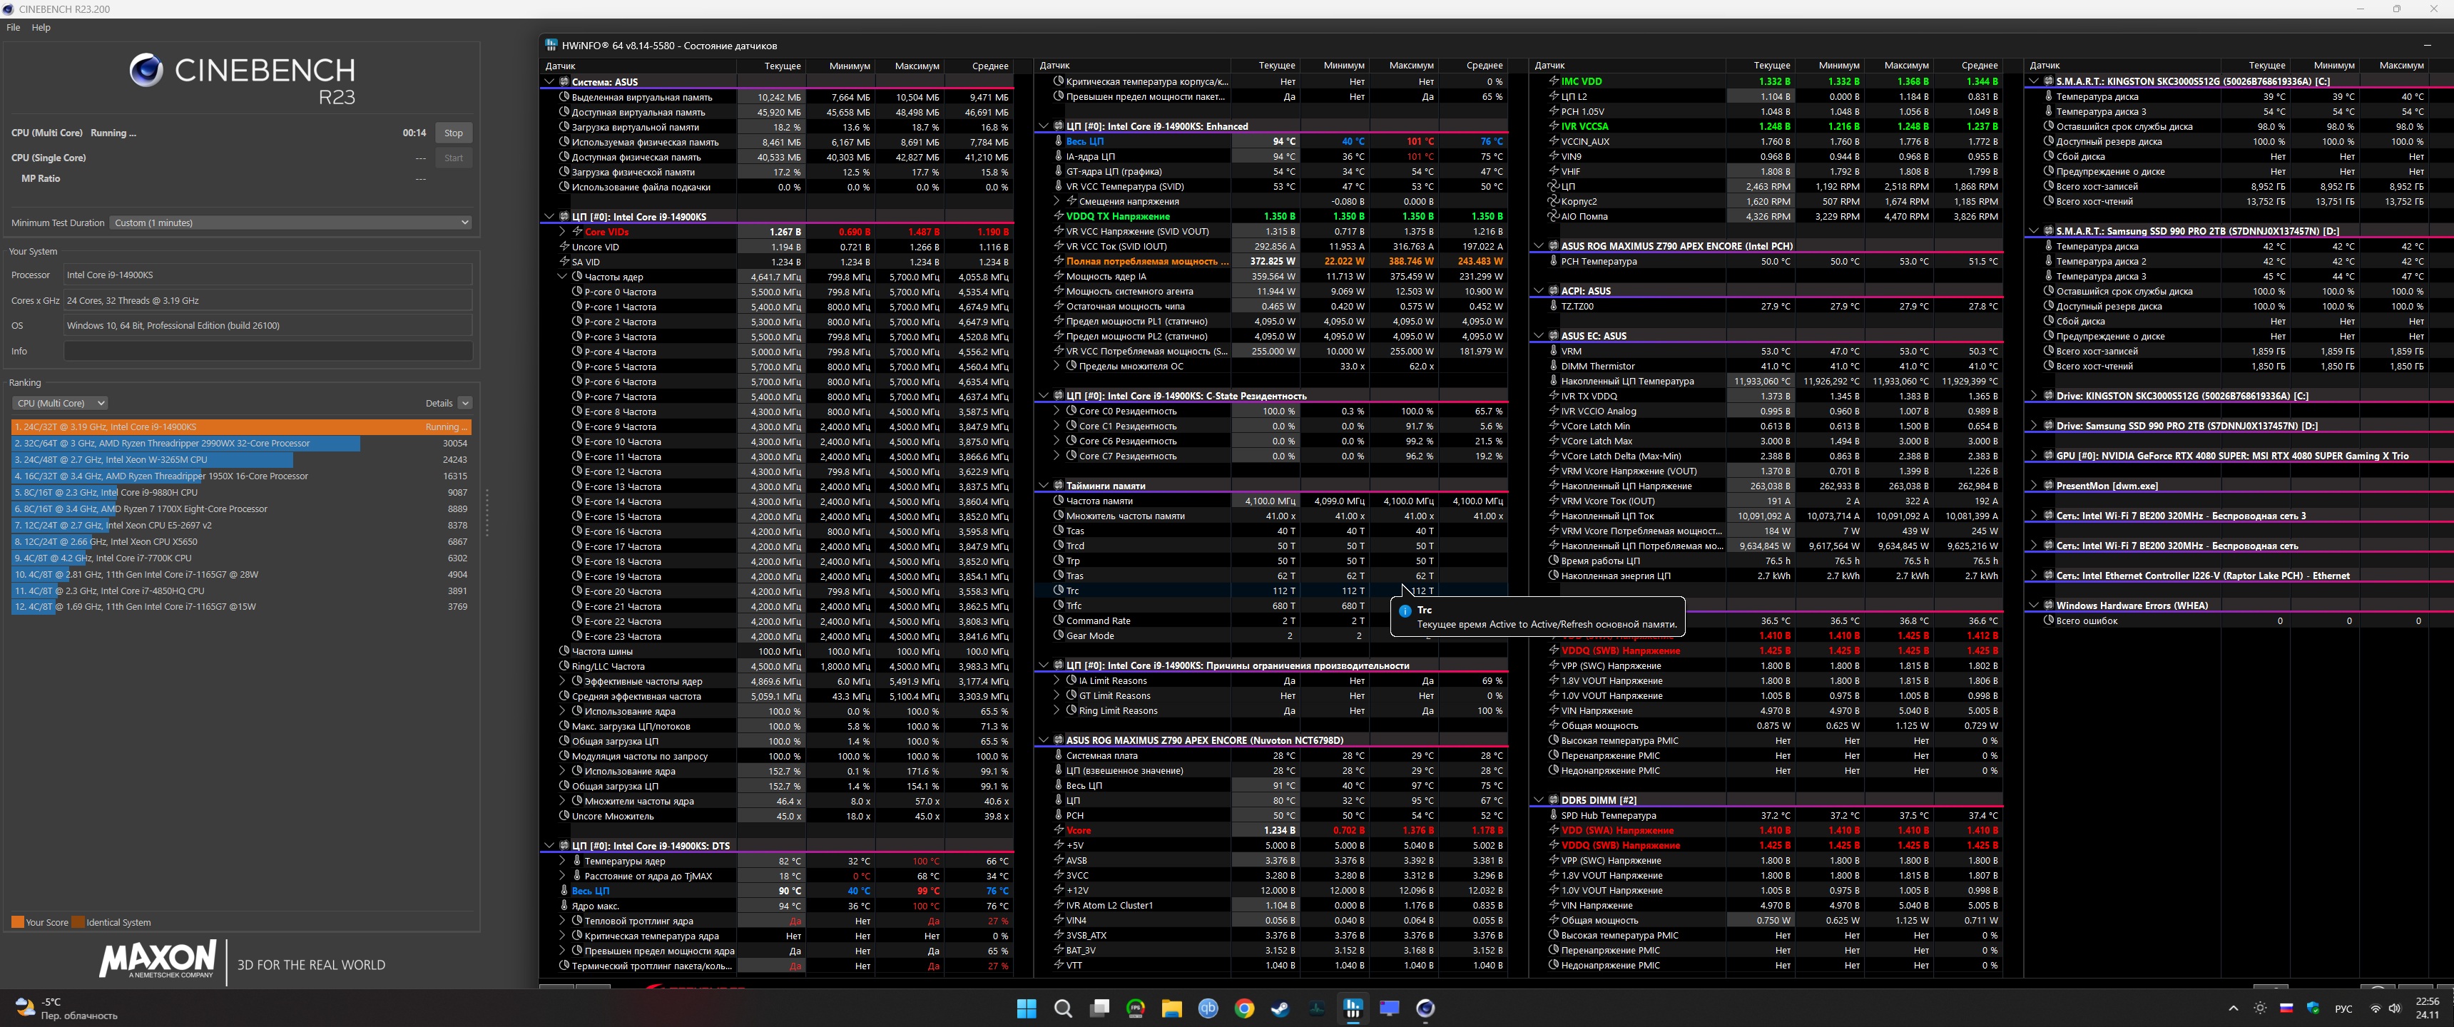Click the Info input field
The width and height of the screenshot is (2454, 1027).
click(x=268, y=352)
